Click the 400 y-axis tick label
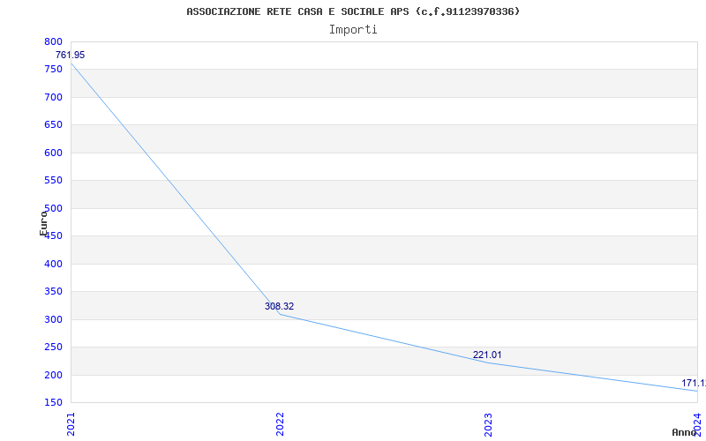 click(x=53, y=264)
